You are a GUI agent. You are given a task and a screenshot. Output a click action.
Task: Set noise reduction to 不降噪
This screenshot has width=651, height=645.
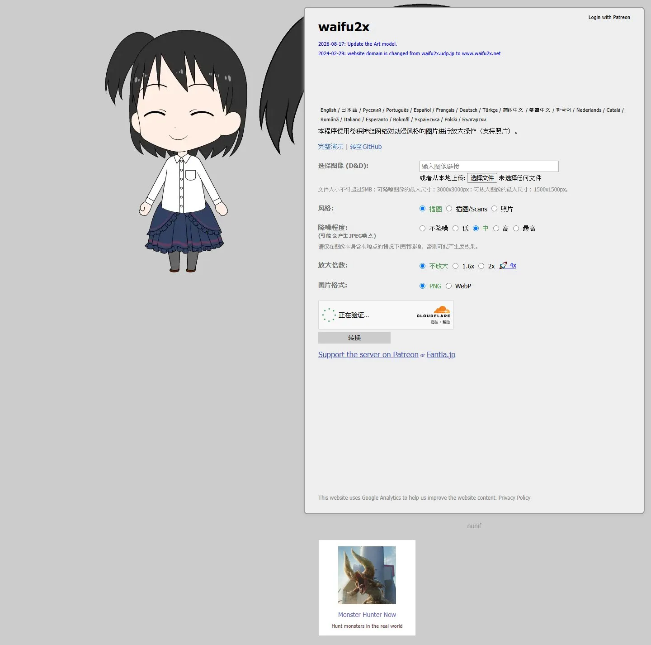tap(422, 229)
